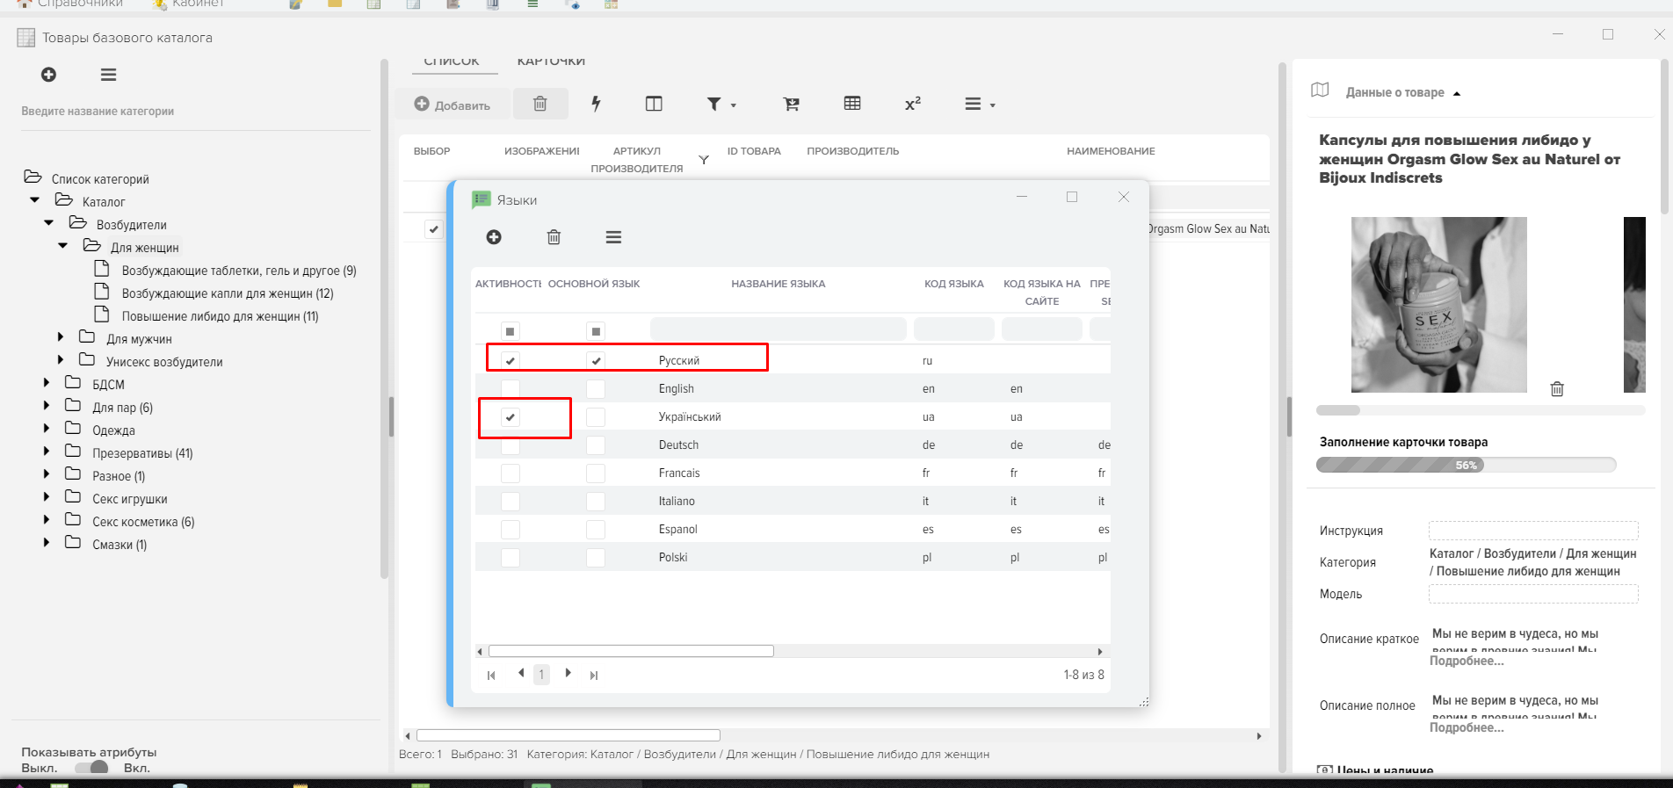Collapse the Каталог tree node

coord(34,200)
